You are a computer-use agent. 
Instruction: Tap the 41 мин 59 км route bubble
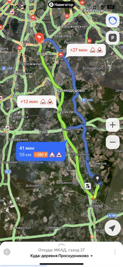tap(41, 151)
